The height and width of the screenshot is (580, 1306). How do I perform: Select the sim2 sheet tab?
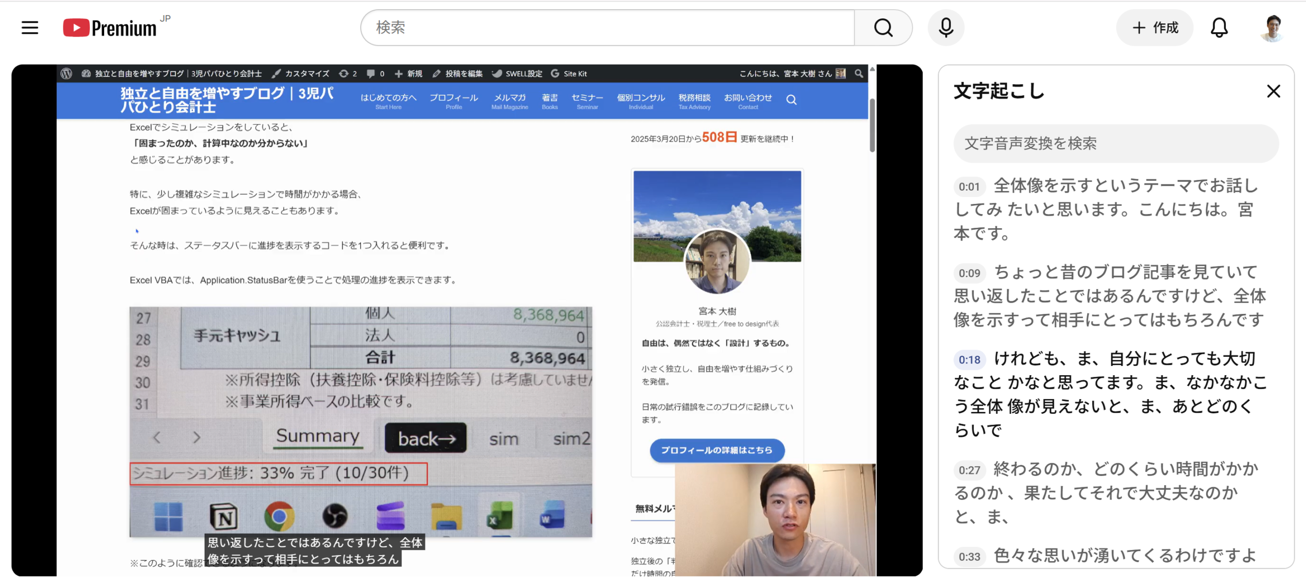[x=571, y=439]
